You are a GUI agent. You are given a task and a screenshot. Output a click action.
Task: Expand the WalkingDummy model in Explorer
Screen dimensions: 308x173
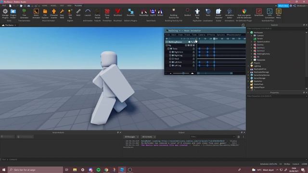coord(251,54)
